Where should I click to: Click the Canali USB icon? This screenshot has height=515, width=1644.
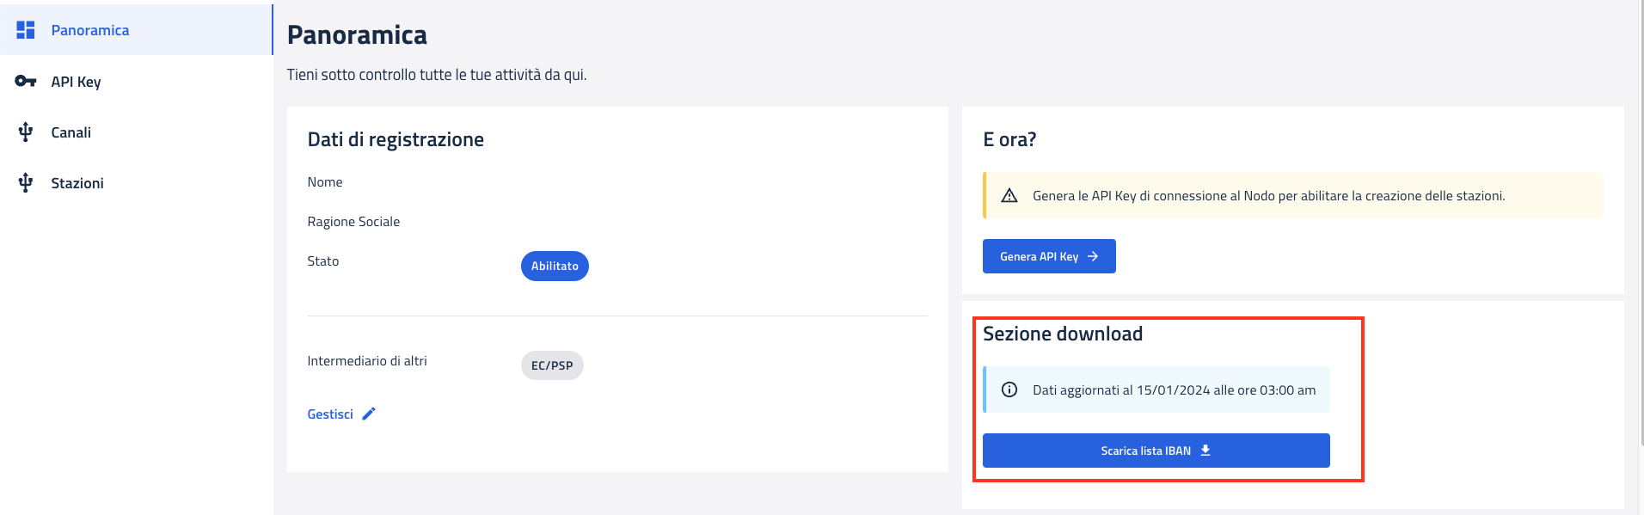[x=26, y=132]
